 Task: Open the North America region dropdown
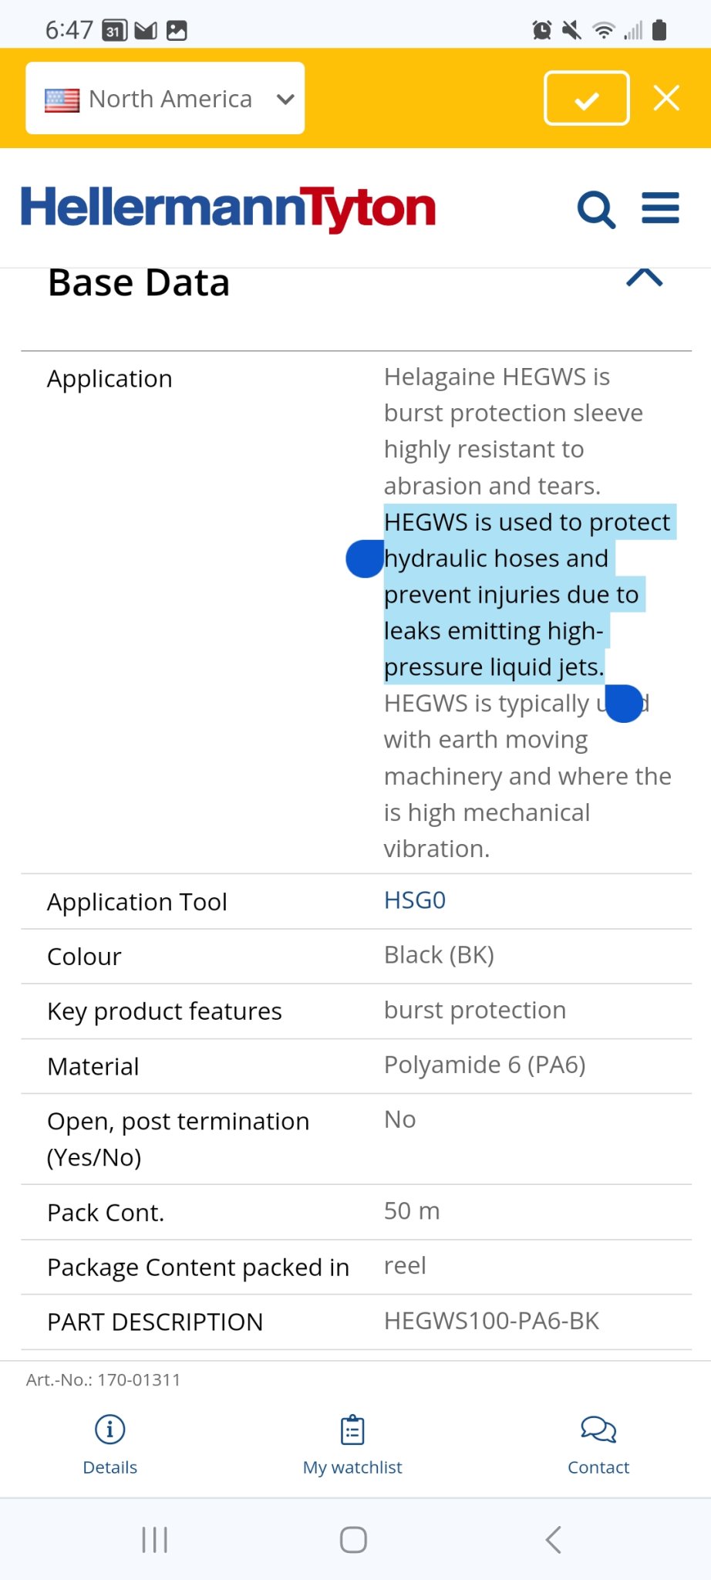[165, 99]
